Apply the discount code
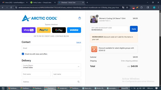 point(134,29)
